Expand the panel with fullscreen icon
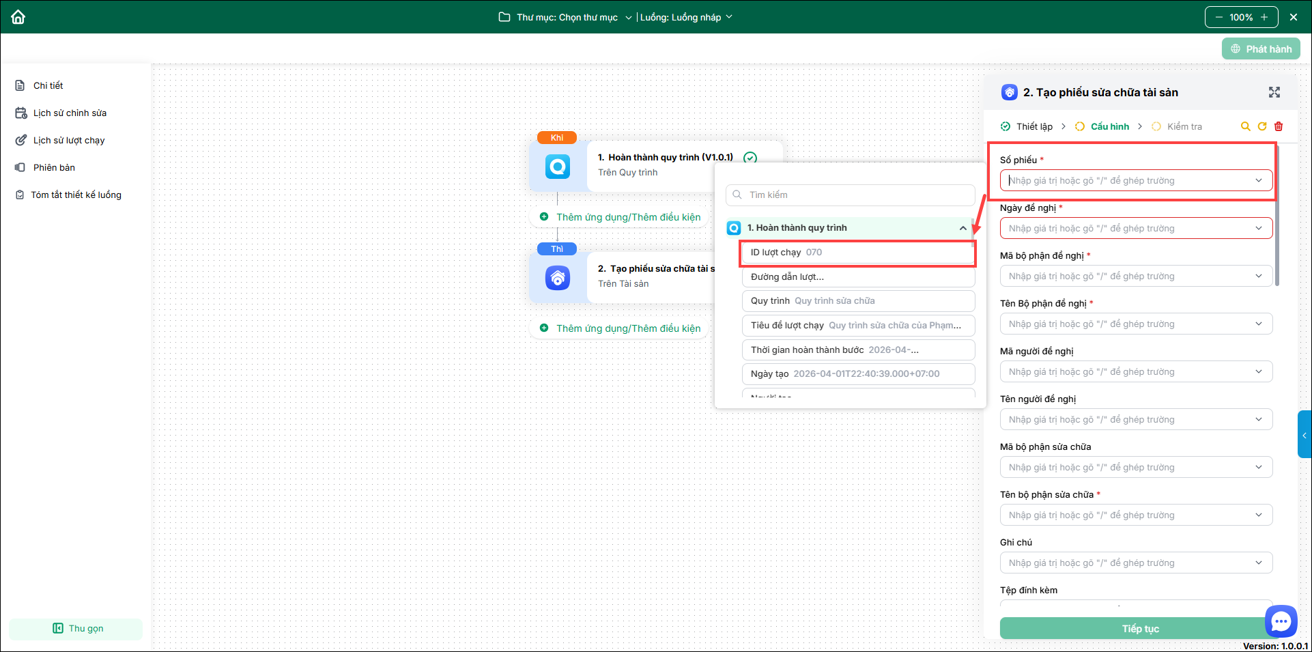 point(1274,92)
